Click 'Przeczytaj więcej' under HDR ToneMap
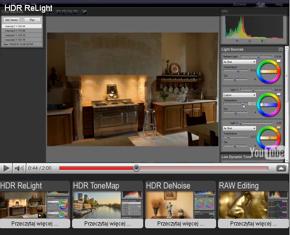The image size is (290, 235). pyautogui.click(x=107, y=224)
